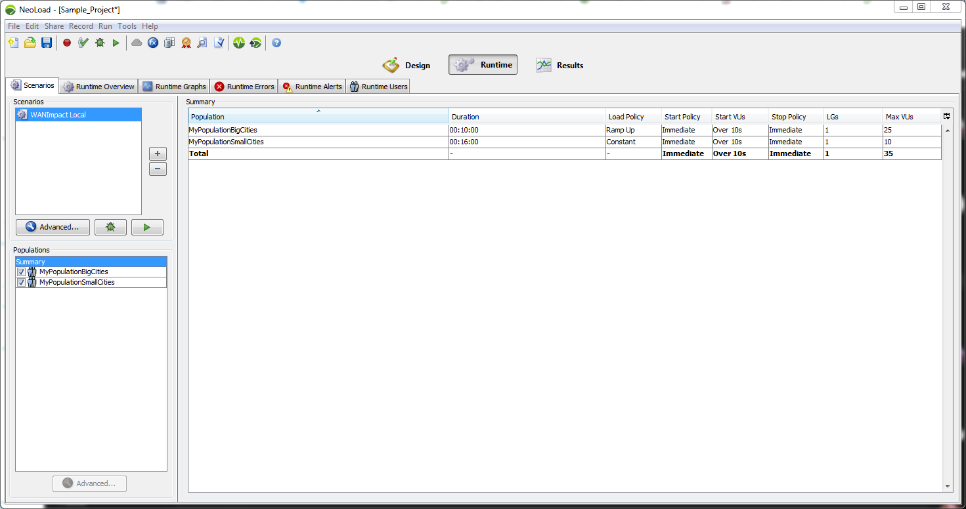
Task: Uncheck the MyPopulationSmallCities checkbox
Action: [x=22, y=282]
